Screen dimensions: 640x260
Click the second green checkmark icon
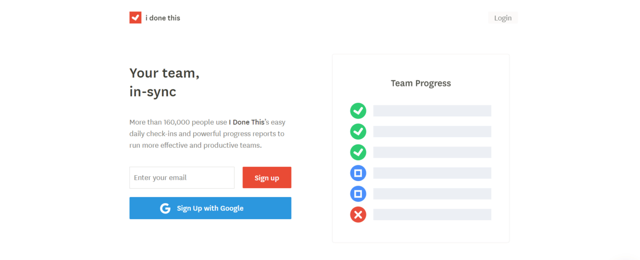358,132
